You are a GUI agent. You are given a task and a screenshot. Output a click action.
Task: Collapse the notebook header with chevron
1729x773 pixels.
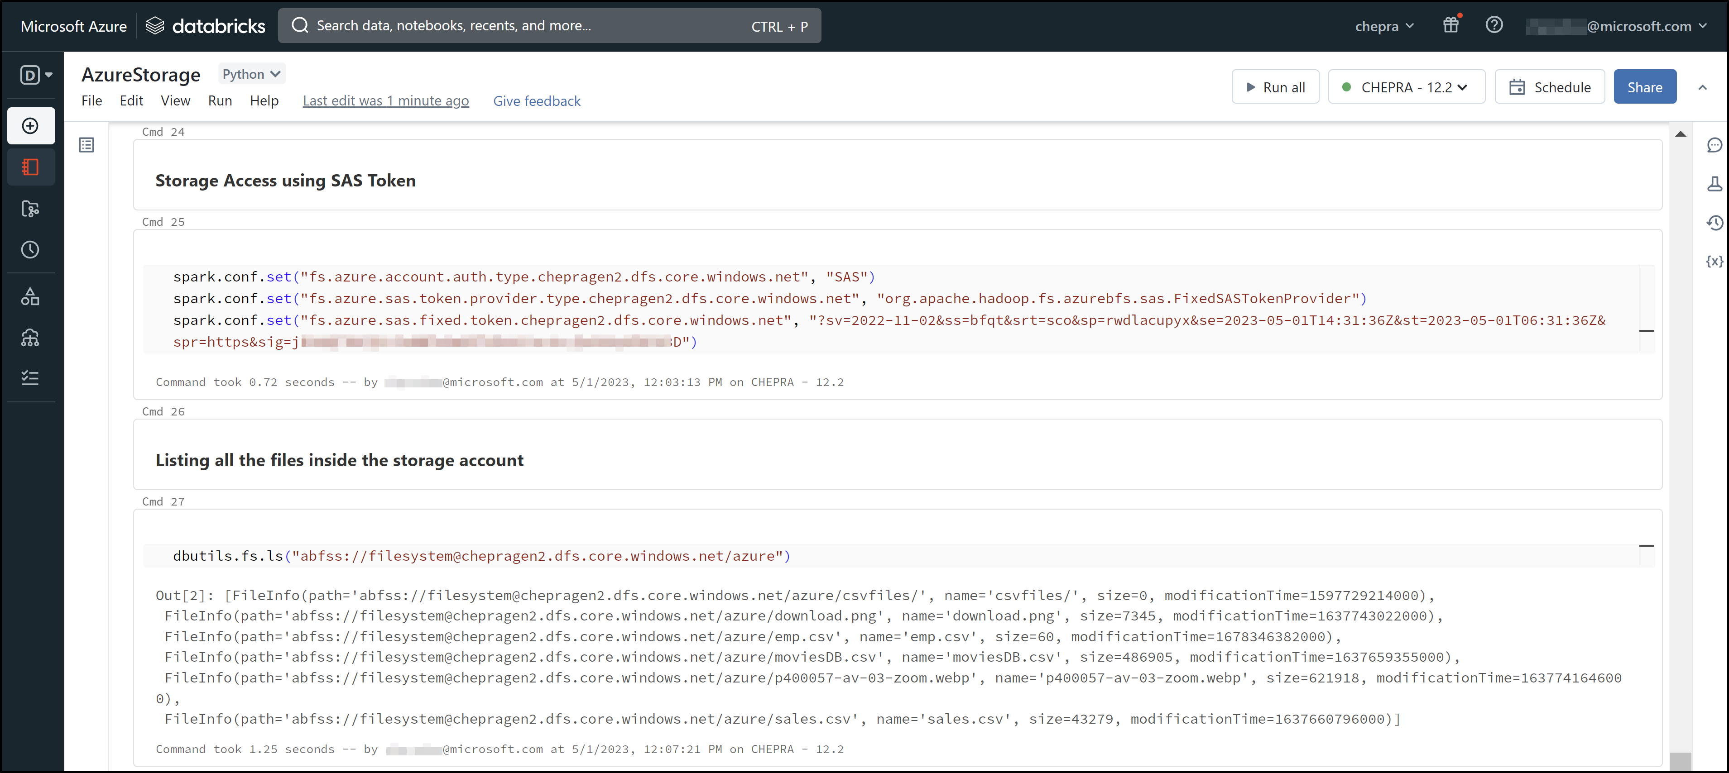[1702, 87]
